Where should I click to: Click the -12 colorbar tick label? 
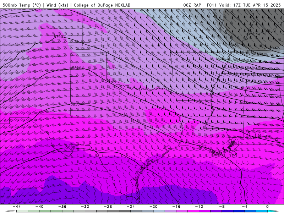point(199,207)
